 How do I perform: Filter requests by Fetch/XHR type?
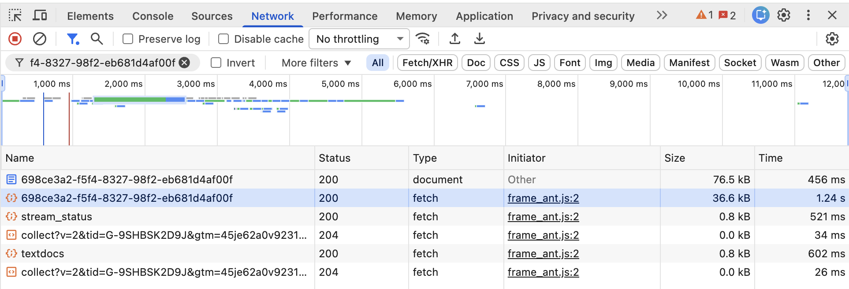coord(427,63)
